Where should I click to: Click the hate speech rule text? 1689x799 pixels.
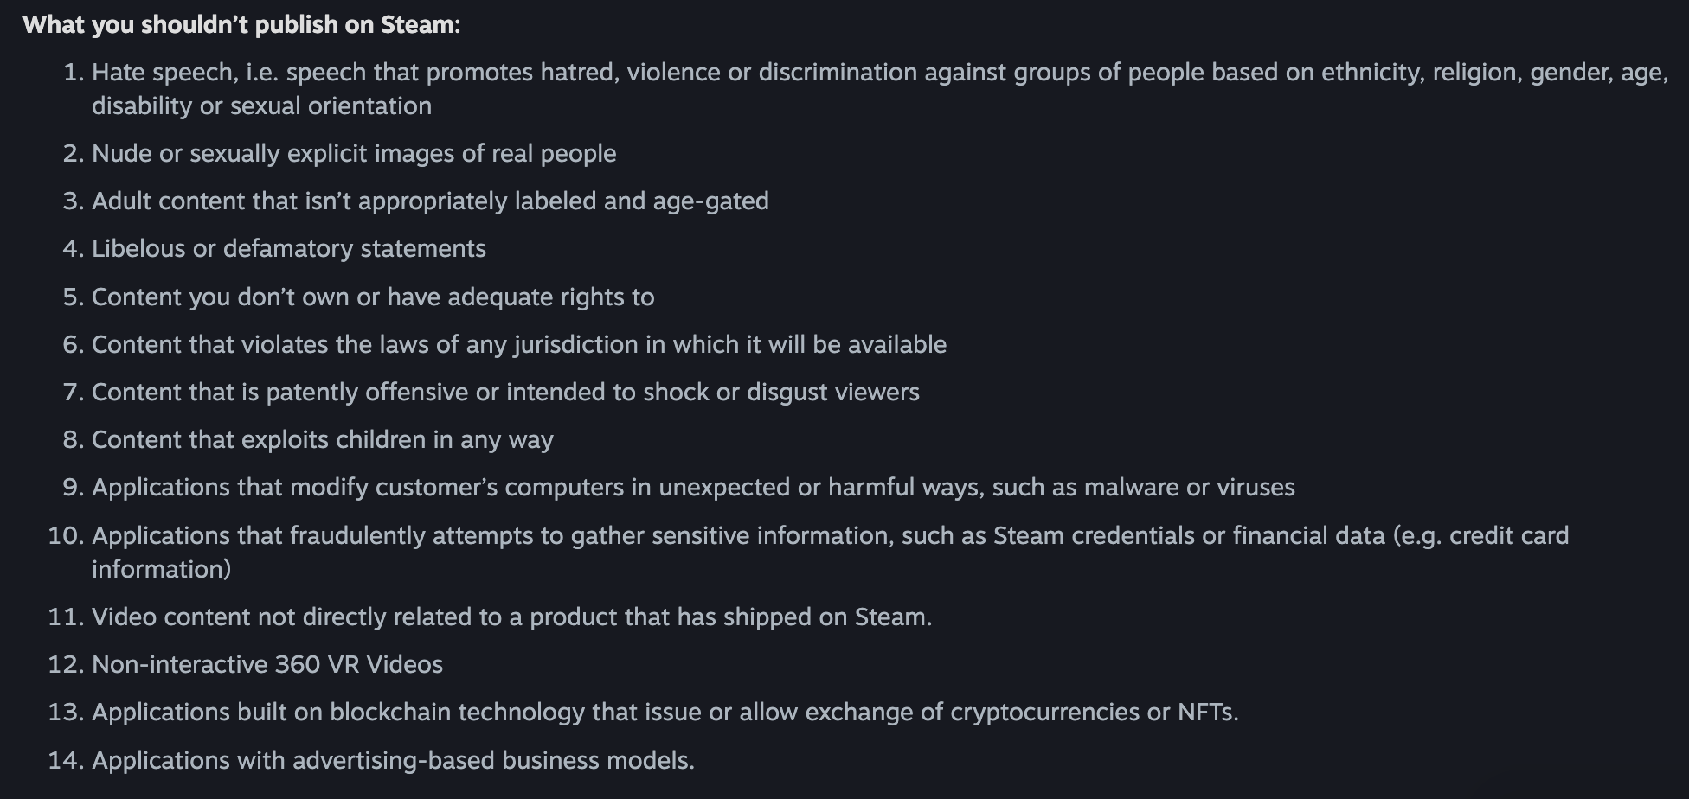(880, 88)
